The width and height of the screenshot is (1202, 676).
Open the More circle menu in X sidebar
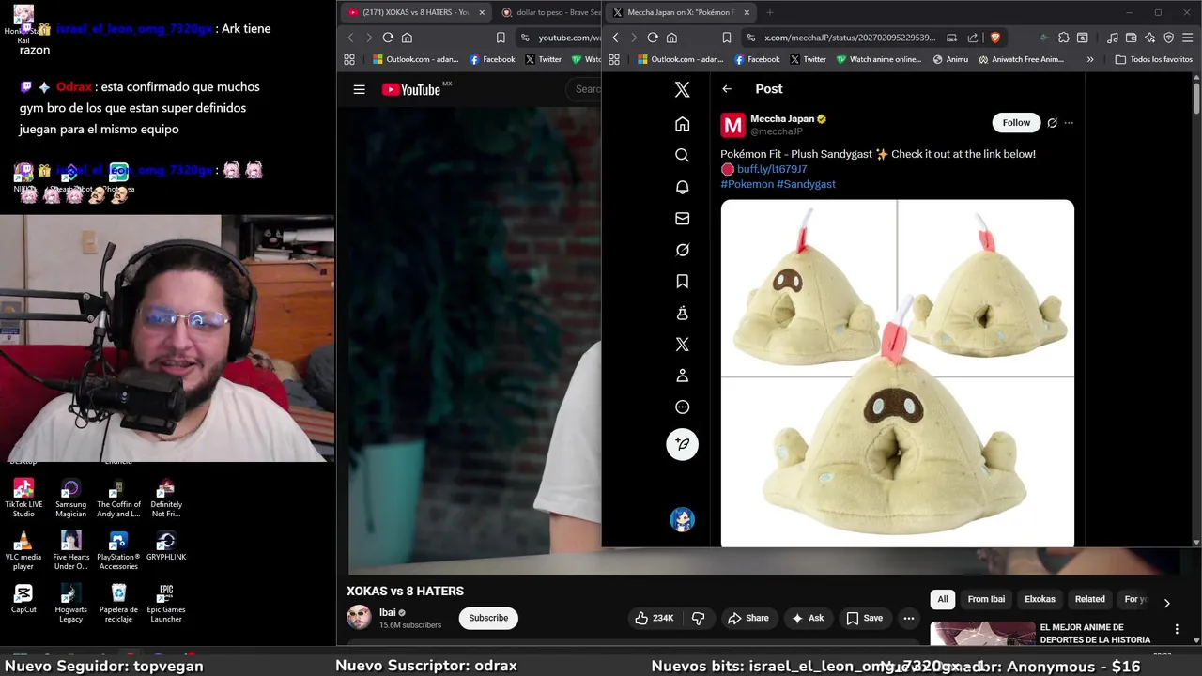[x=683, y=407]
